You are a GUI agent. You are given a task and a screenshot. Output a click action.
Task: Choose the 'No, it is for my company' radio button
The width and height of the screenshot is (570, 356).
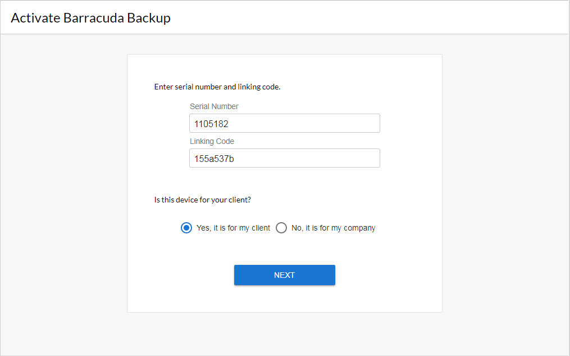(281, 228)
